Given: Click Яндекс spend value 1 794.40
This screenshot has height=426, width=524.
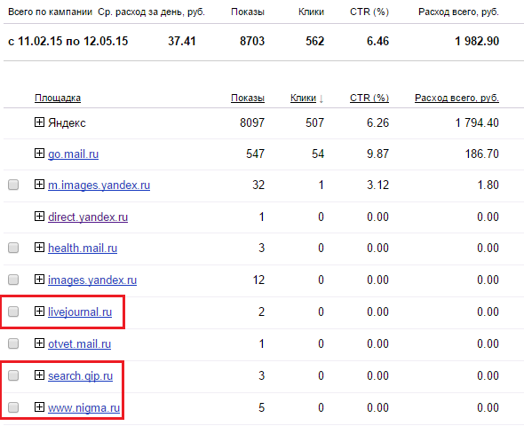Looking at the screenshot, I should pyautogui.click(x=477, y=122).
